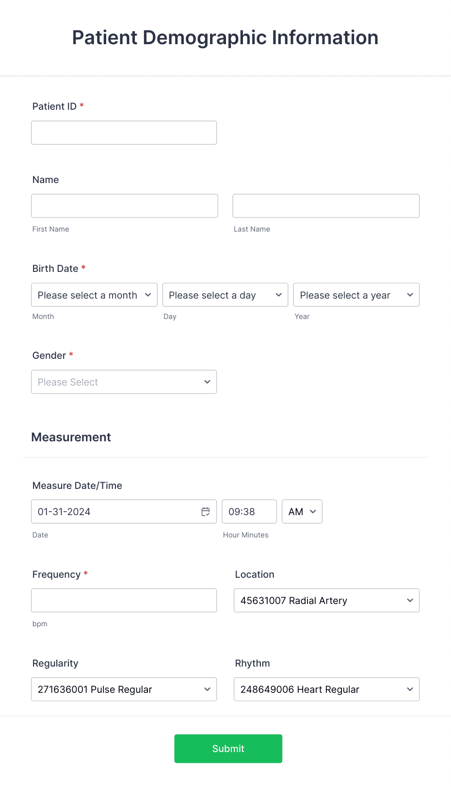The height and width of the screenshot is (787, 451).
Task: Click the Patient Demographic Information title
Action: [225, 37]
